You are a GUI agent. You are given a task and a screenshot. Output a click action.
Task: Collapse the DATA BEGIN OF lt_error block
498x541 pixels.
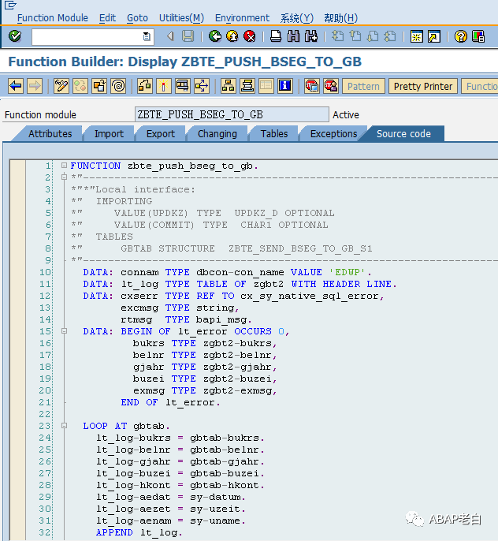click(64, 331)
